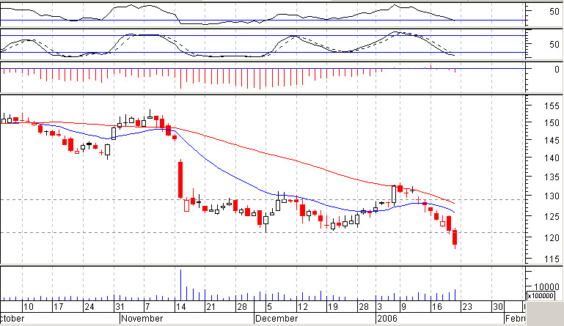Screen dimensions: 564x326
Task: Click date label 23 in January 2006
Action: pos(467,307)
